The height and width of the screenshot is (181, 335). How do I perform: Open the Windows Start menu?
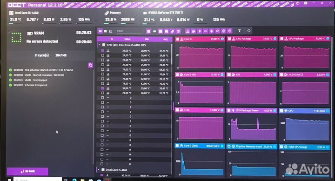[x=9, y=180]
